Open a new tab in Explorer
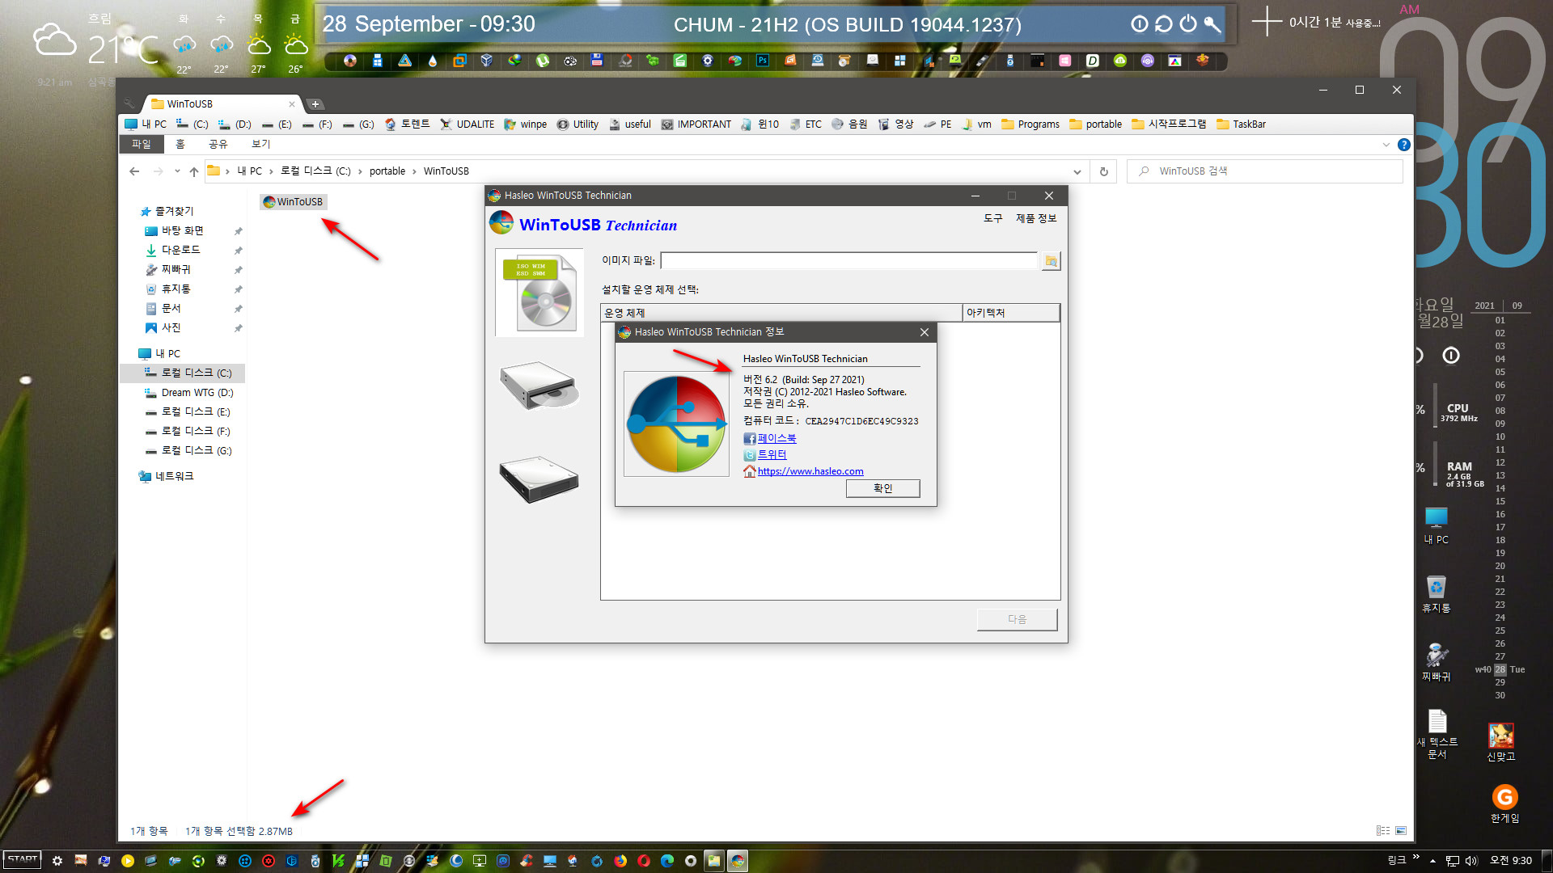Viewport: 1553px width, 873px height. (x=315, y=104)
